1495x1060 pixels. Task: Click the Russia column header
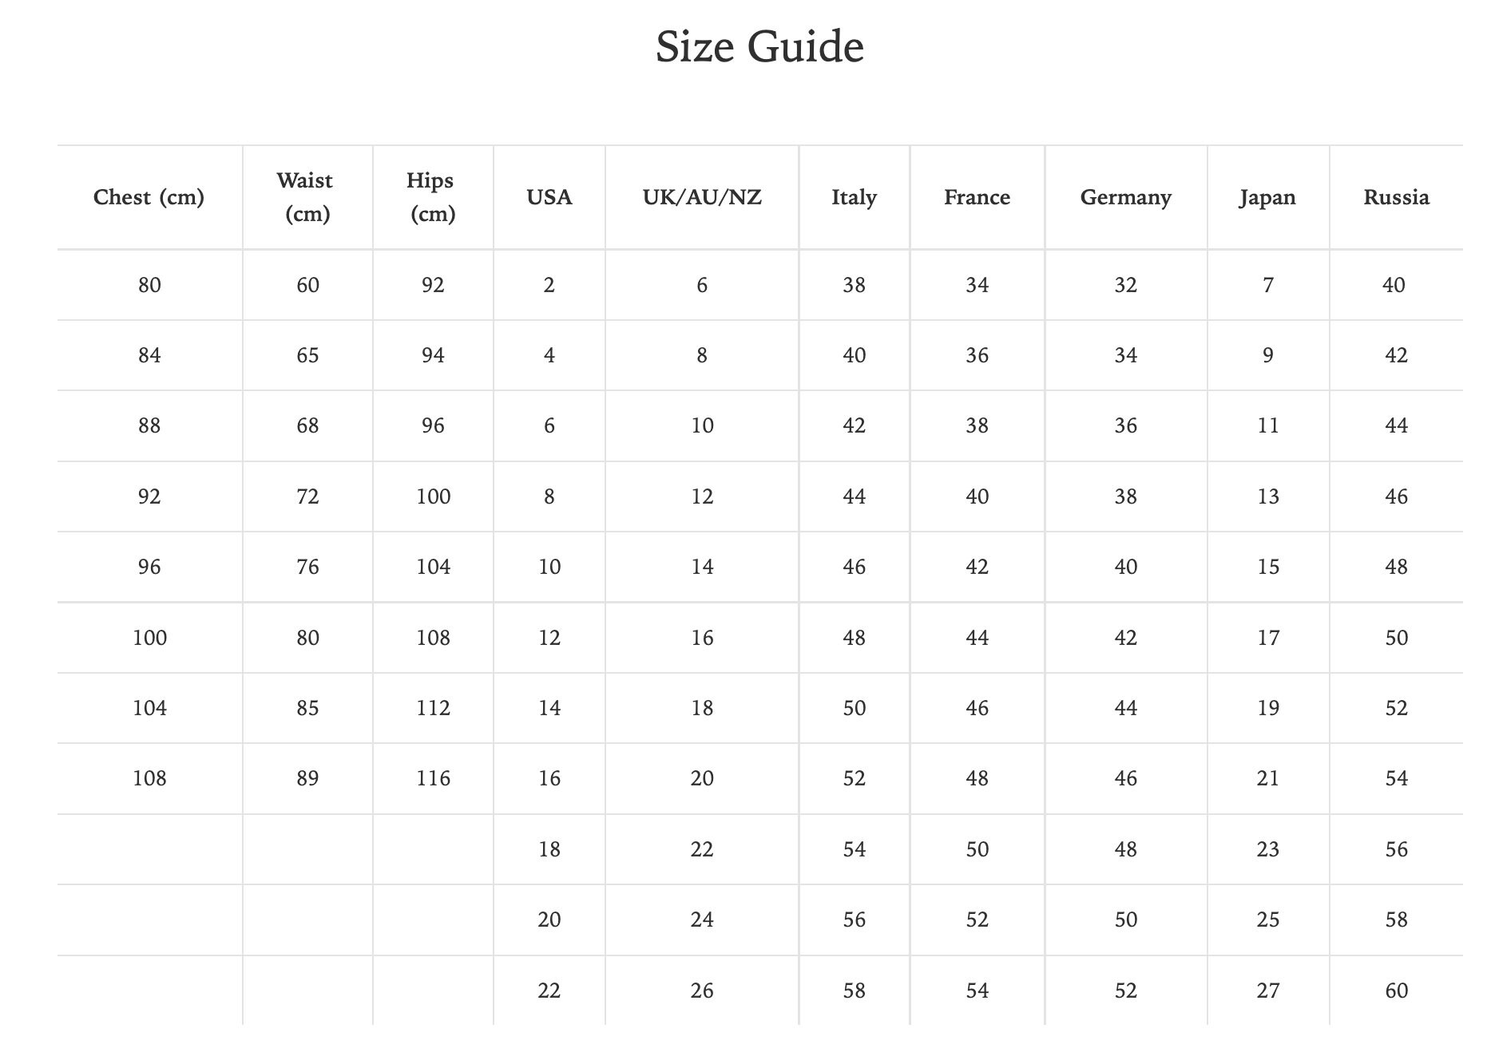click(1397, 197)
